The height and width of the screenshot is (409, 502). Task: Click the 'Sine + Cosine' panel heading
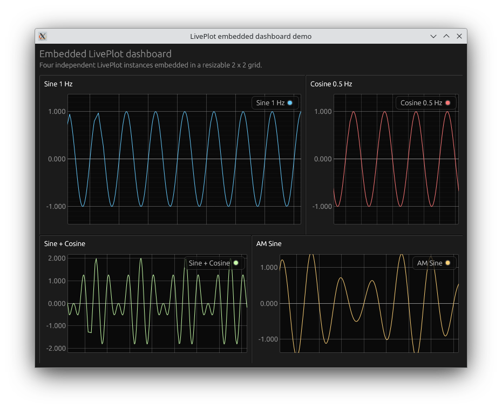point(65,244)
